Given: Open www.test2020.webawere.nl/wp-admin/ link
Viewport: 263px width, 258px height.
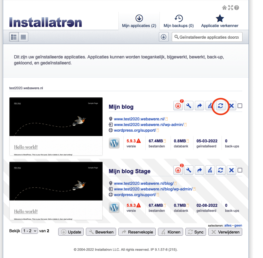Looking at the screenshot, I should 149,125.
